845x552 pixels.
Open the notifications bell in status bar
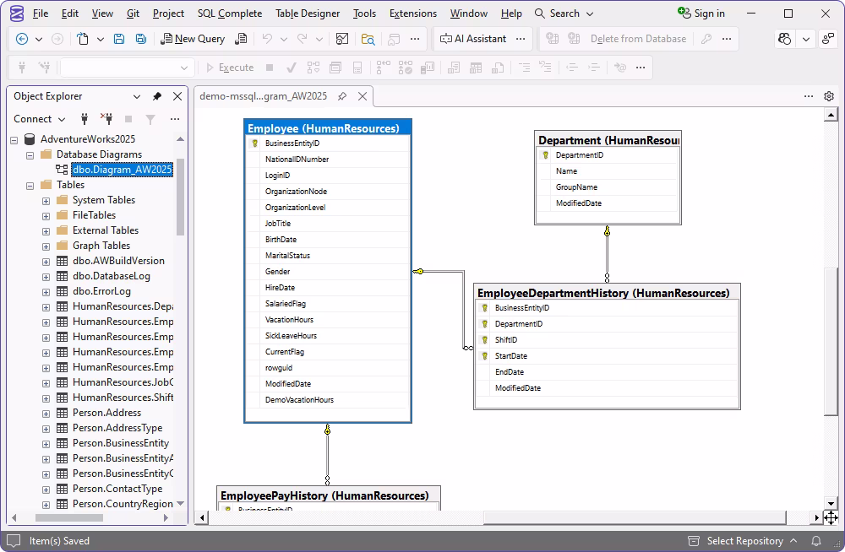click(x=816, y=541)
